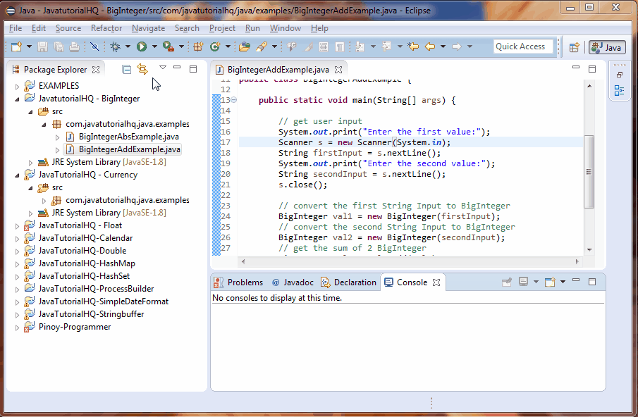Click the Outline icon in right trim
This screenshot has width=638, height=417.
[x=619, y=90]
